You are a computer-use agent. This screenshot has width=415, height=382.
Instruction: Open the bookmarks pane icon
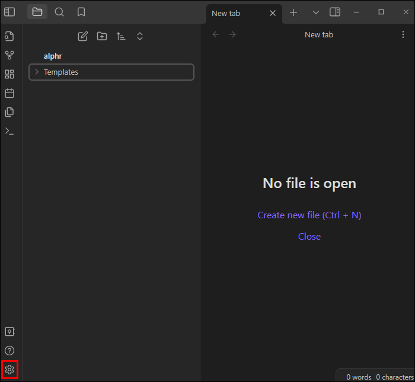pos(81,12)
